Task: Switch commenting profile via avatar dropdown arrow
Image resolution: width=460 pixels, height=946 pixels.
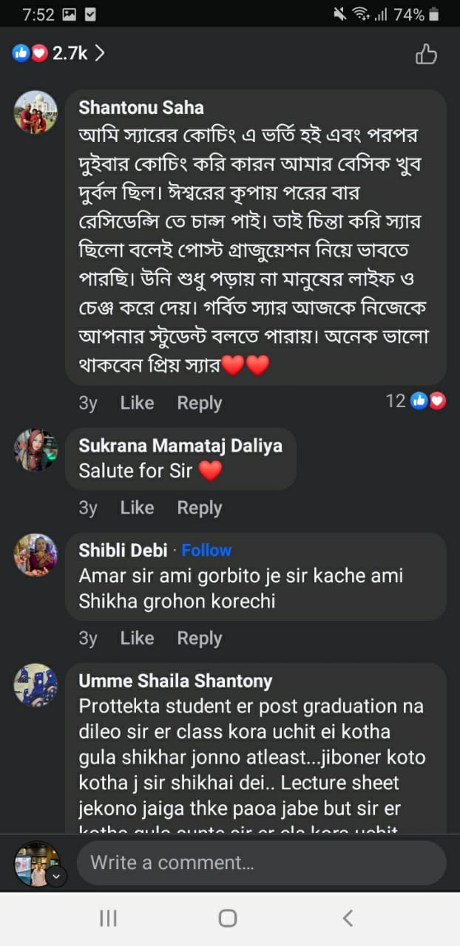Action: [x=57, y=877]
